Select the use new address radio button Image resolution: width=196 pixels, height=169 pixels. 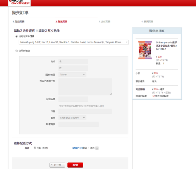pyautogui.click(x=17, y=51)
